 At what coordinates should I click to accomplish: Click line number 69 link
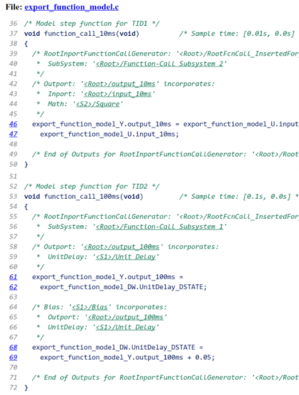(13, 357)
